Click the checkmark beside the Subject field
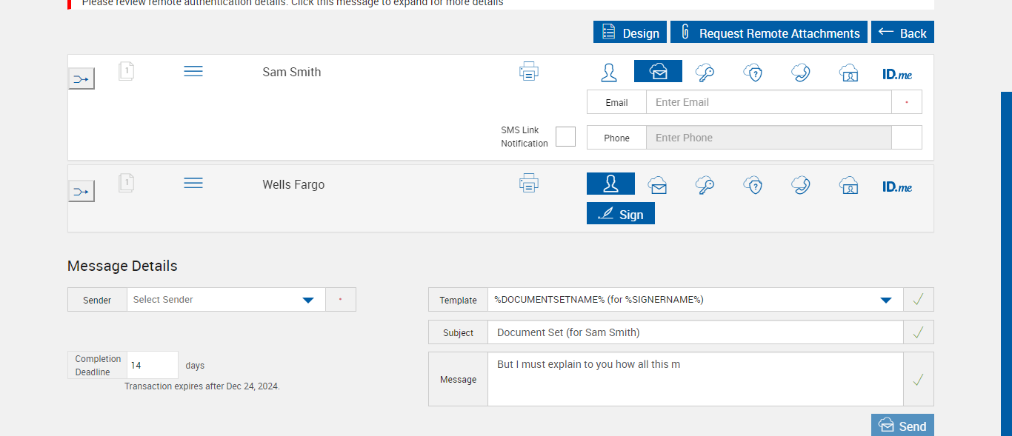The height and width of the screenshot is (436, 1012). [919, 332]
